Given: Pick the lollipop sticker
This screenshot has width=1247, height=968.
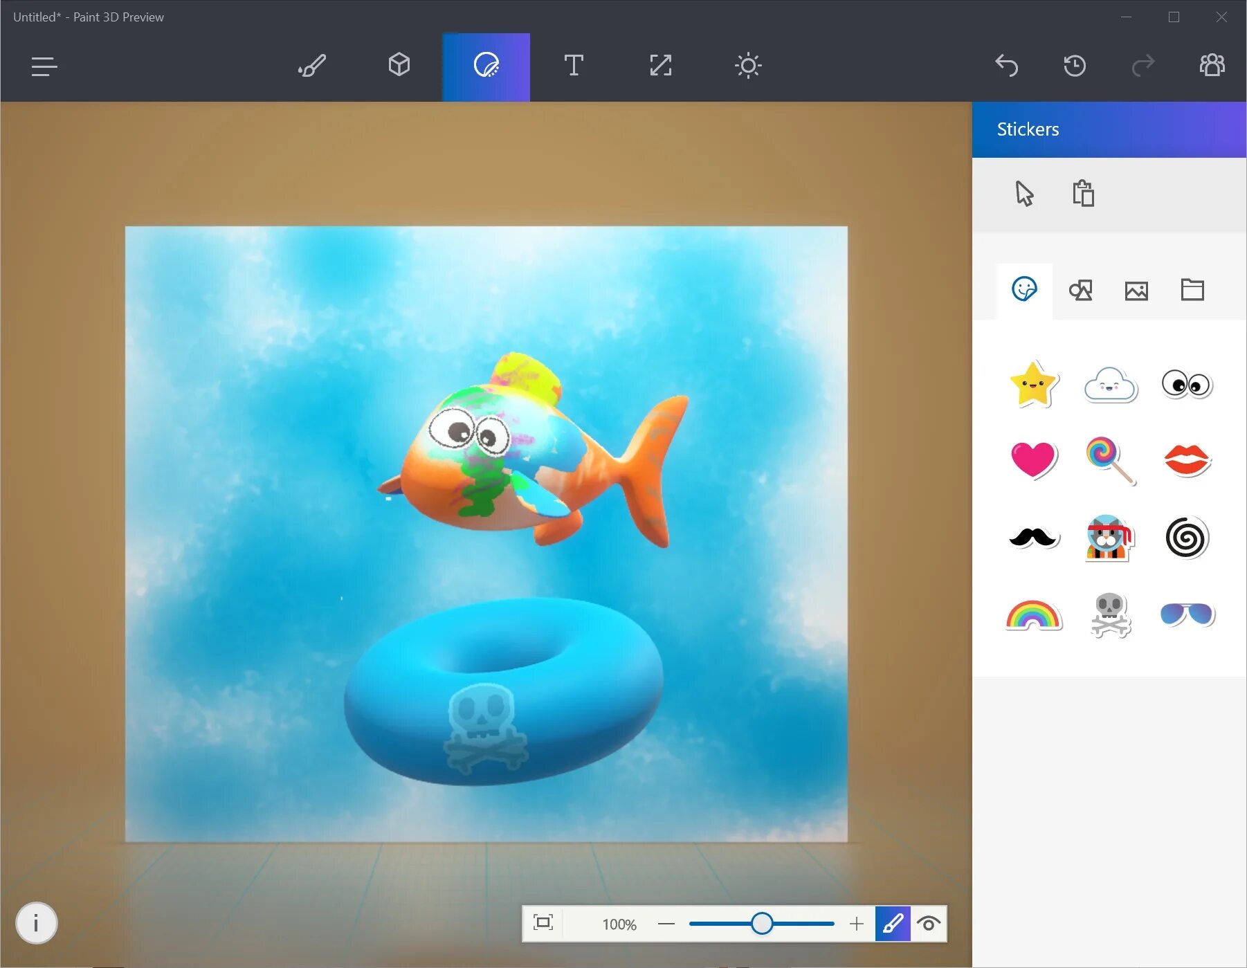Looking at the screenshot, I should pyautogui.click(x=1110, y=460).
